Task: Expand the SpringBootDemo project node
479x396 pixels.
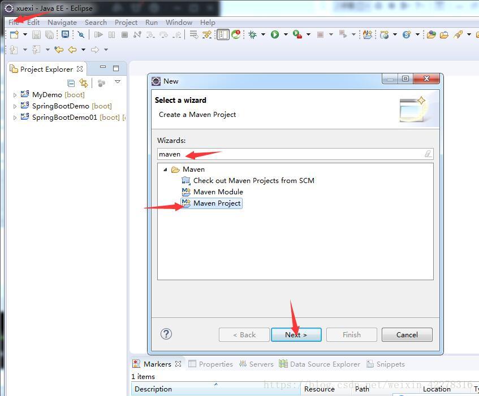Action: pyautogui.click(x=15, y=106)
